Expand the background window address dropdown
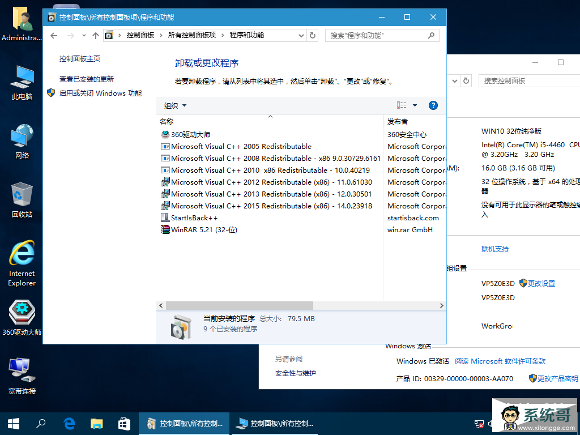The width and height of the screenshot is (580, 435). pyautogui.click(x=455, y=80)
